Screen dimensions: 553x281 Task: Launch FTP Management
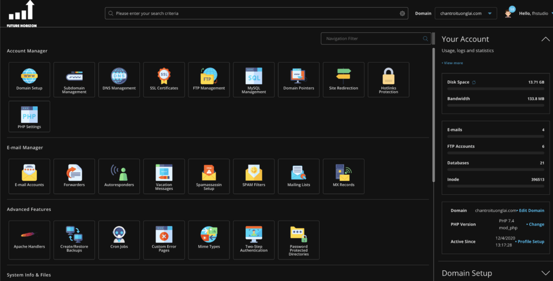(208, 79)
